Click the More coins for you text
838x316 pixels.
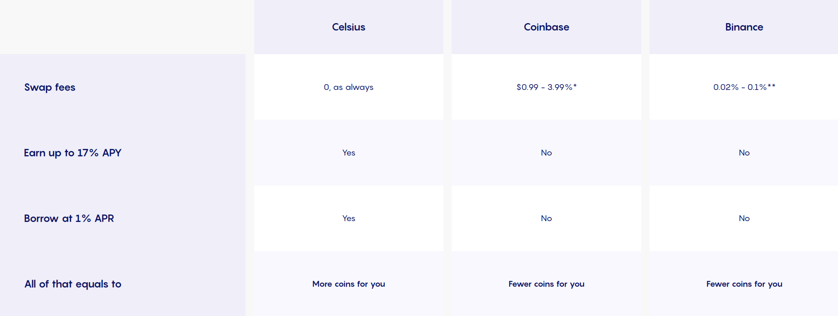point(348,284)
